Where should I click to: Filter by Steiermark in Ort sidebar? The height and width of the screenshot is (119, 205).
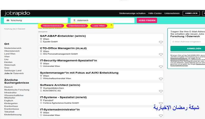pyautogui.click(x=10, y=65)
